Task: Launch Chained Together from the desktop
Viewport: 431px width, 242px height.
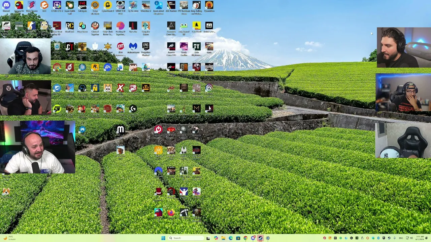Action: [x=95, y=28]
